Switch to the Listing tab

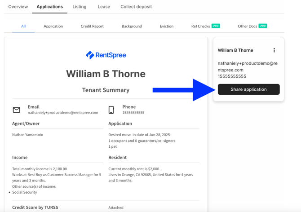click(x=80, y=7)
